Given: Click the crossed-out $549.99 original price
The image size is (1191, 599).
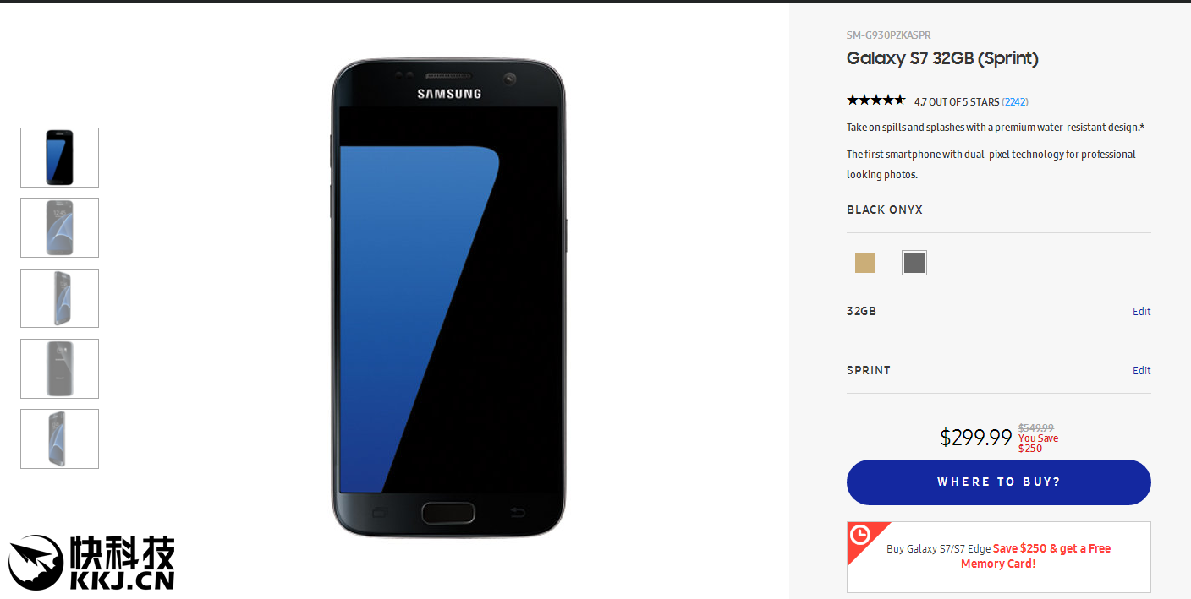Looking at the screenshot, I should pyautogui.click(x=1036, y=428).
